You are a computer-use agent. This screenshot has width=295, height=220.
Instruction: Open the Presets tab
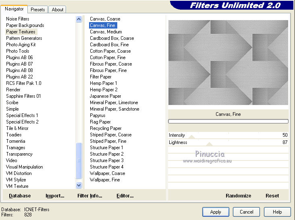tap(37, 10)
